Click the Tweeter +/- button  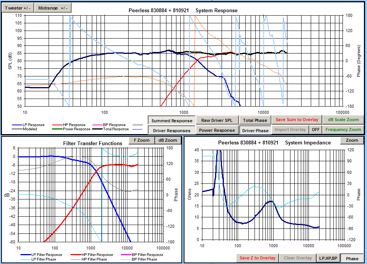tap(18, 8)
